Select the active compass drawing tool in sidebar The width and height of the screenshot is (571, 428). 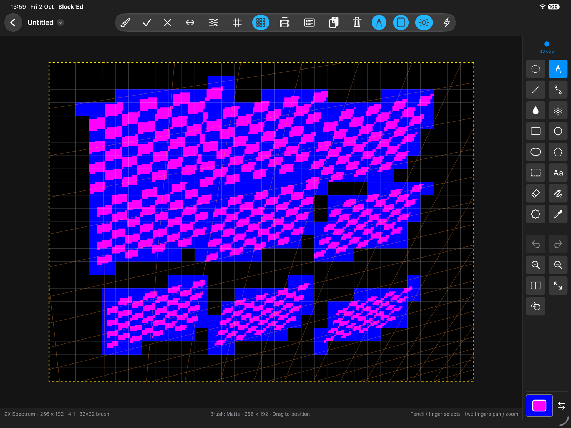pyautogui.click(x=558, y=69)
